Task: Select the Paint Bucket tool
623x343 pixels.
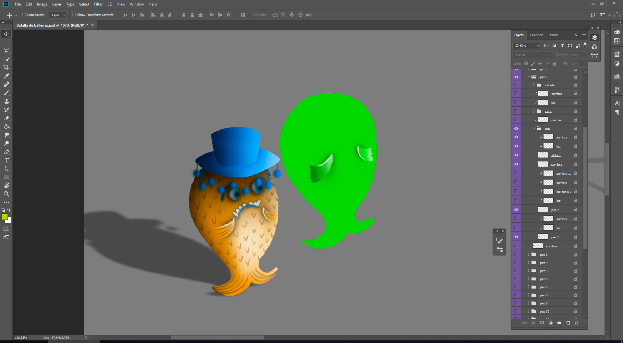Action: click(x=6, y=126)
